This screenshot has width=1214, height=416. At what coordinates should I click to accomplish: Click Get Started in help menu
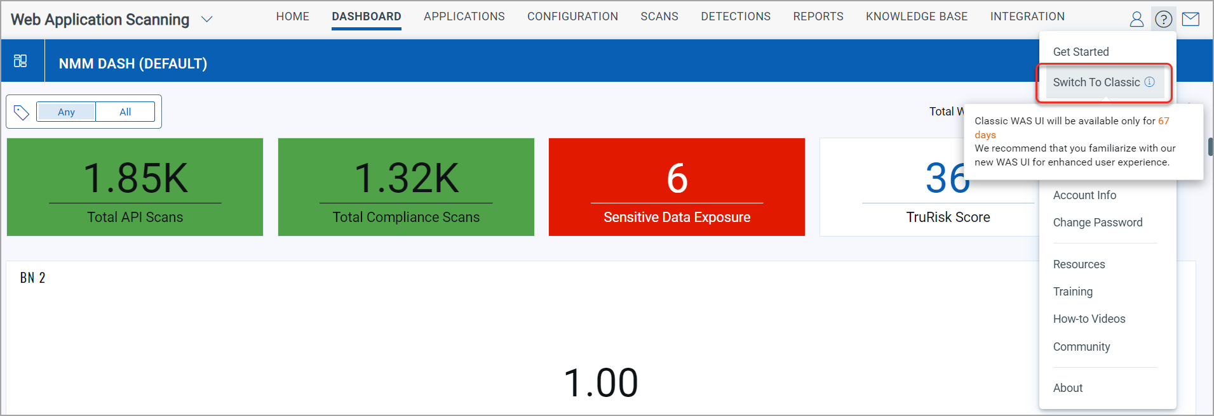point(1081,52)
